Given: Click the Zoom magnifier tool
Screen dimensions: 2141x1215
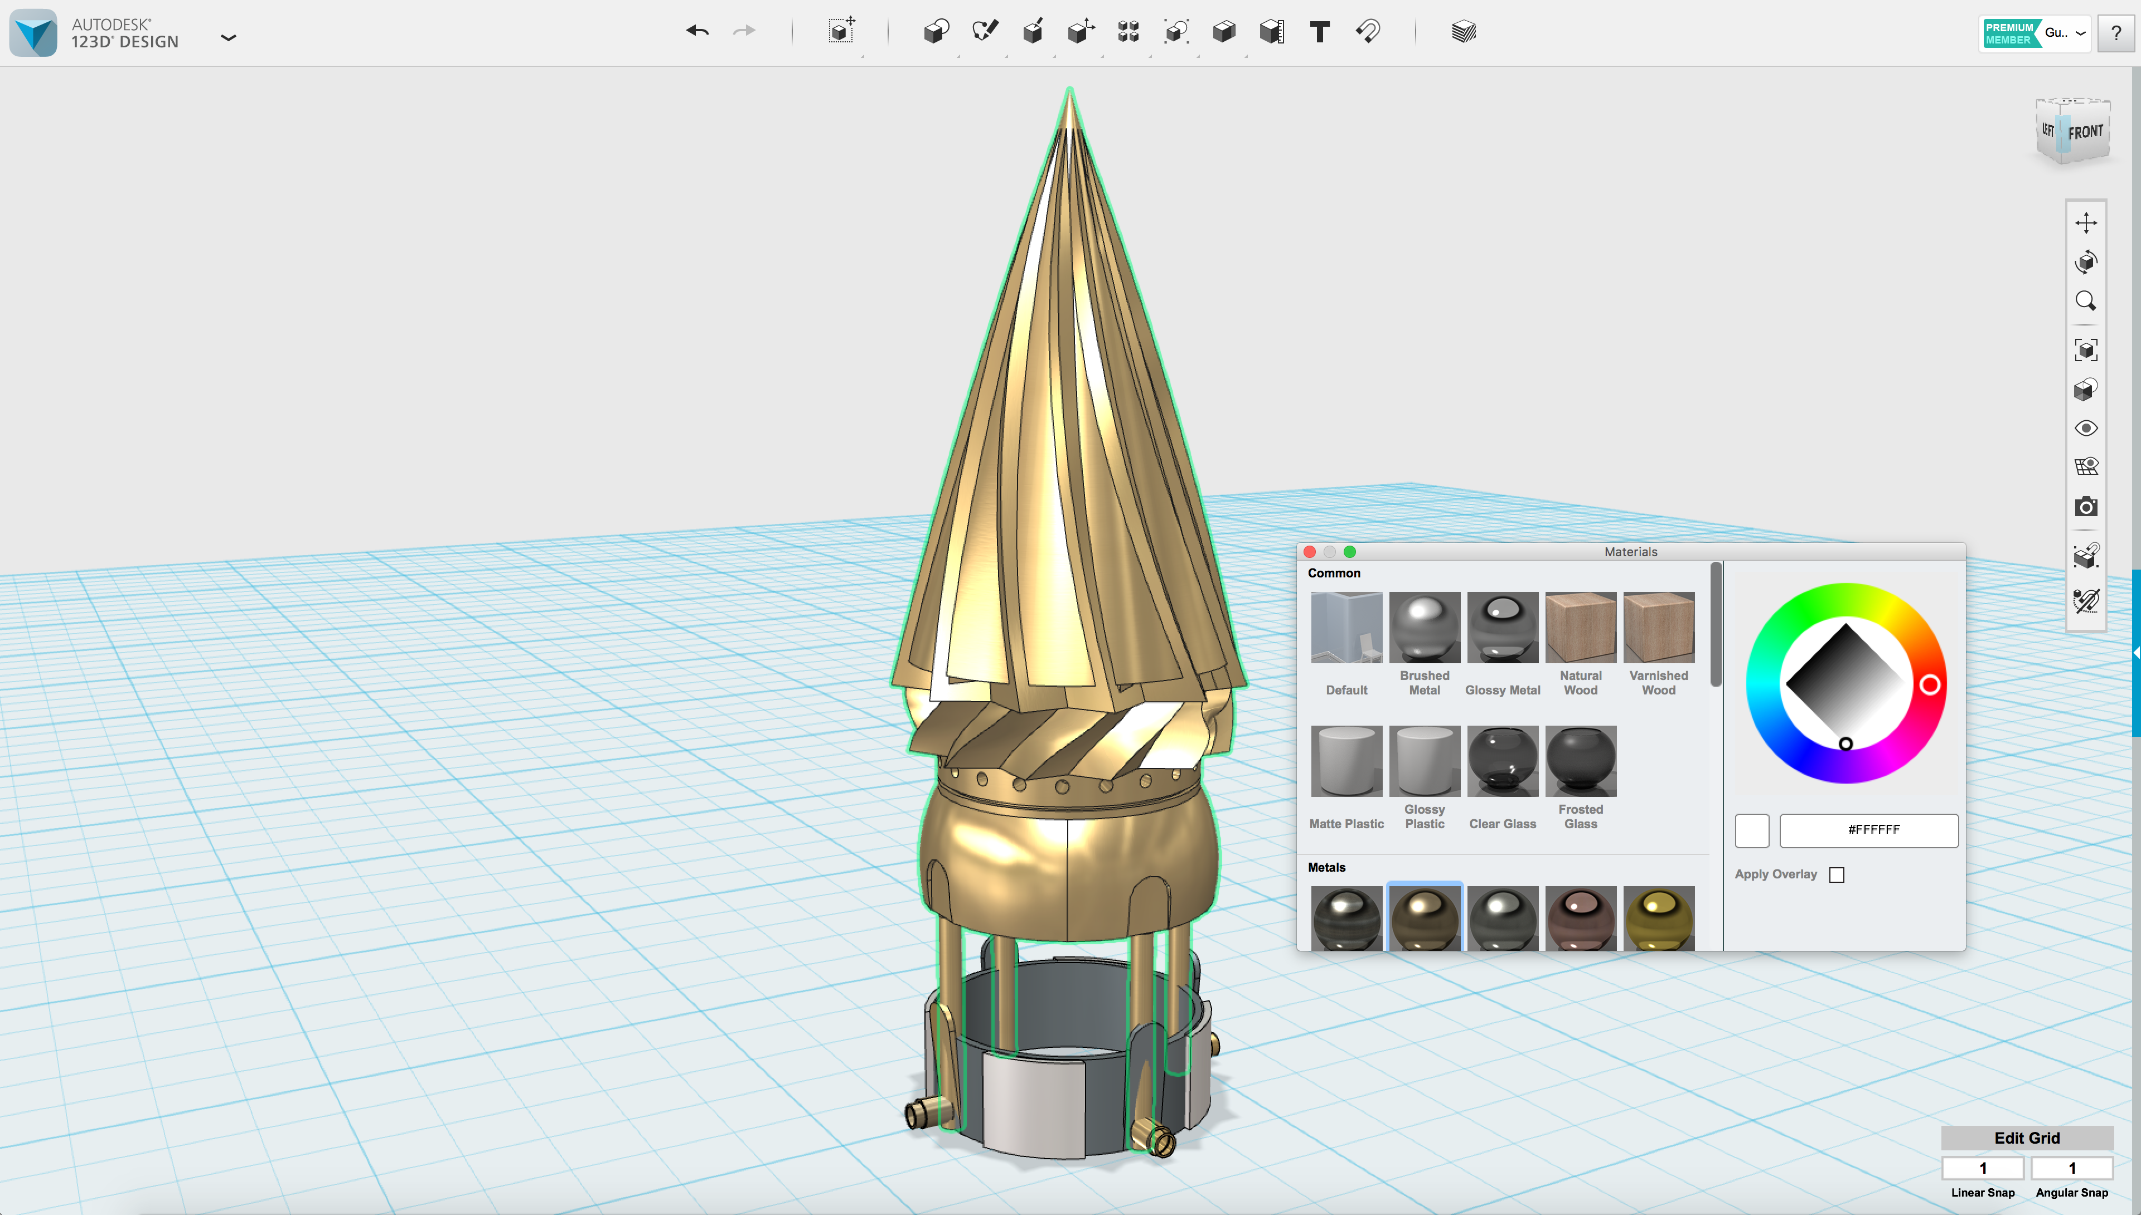Looking at the screenshot, I should pos(2086,302).
